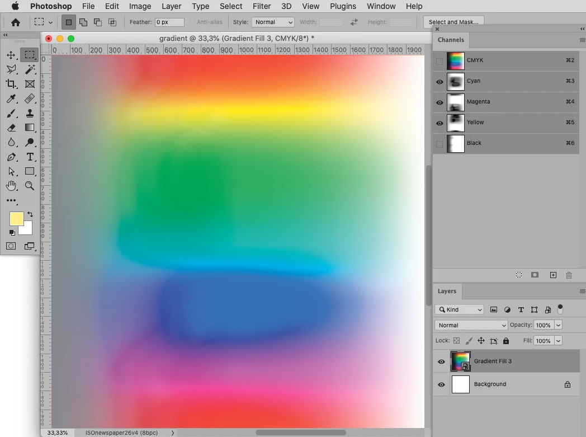Select the Clone Stamp tool
Viewport: 586px width, 437px height.
(x=30, y=113)
